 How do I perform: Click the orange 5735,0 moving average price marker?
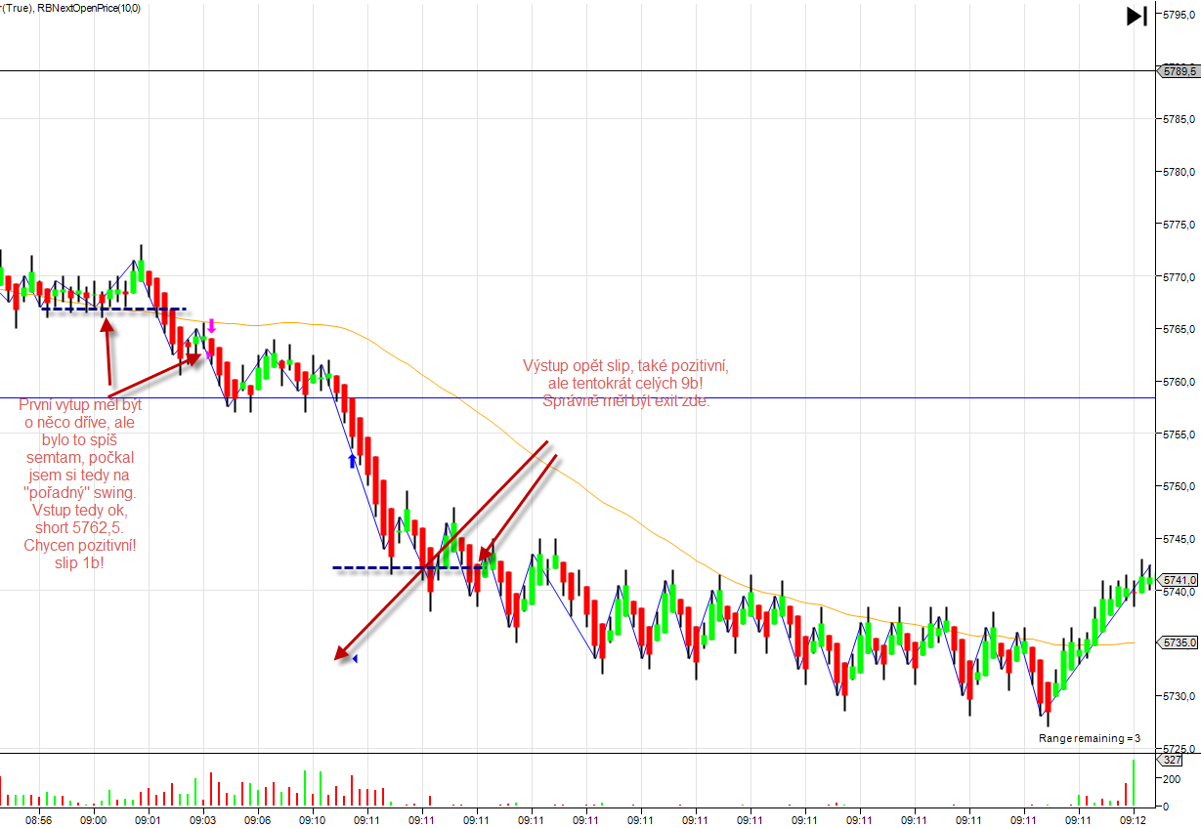1177,642
